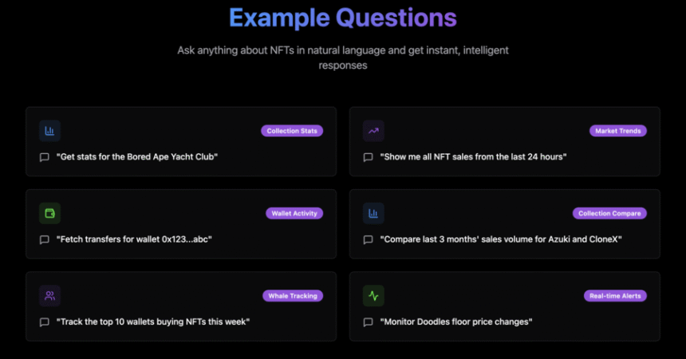Click "Monitor Doodles floor price changes" question
The image size is (686, 359).
pos(456,322)
